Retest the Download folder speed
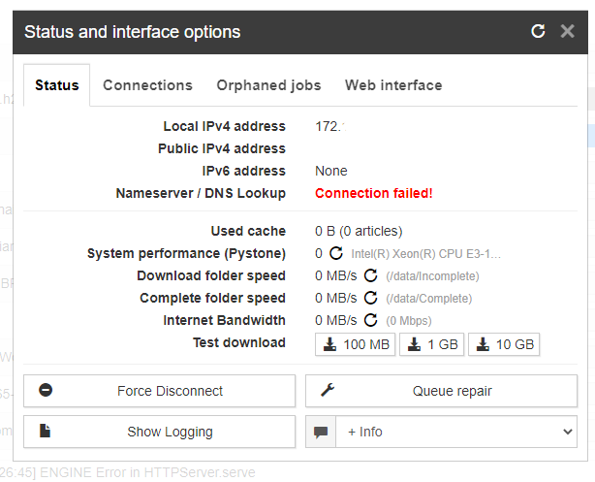The width and height of the screenshot is (595, 482). click(x=371, y=275)
